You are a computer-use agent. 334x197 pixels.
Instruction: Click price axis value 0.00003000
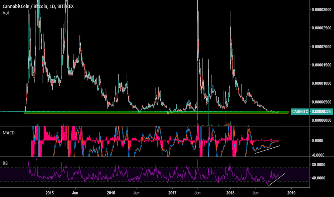[321, 10]
